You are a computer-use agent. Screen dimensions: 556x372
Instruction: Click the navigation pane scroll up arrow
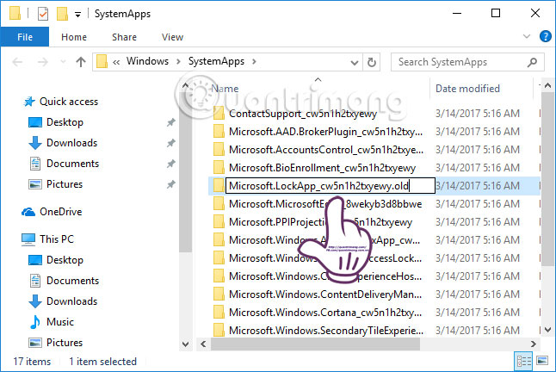[185, 85]
